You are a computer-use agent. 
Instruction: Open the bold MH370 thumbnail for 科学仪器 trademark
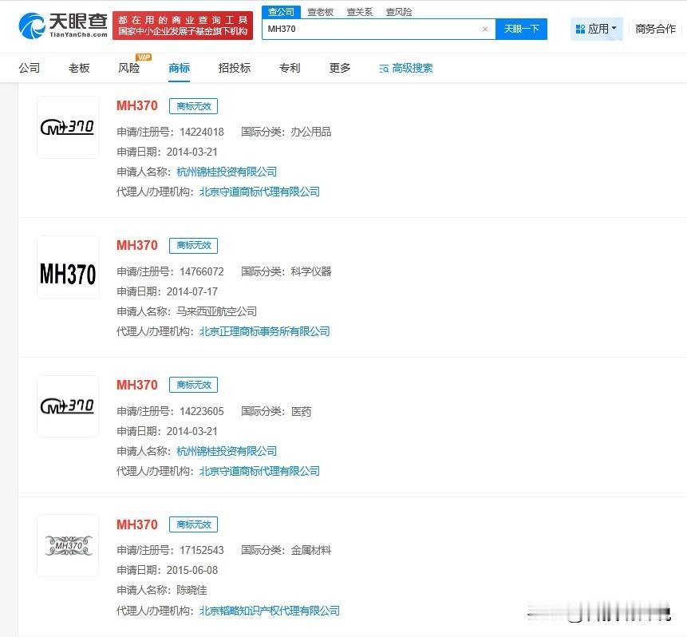68,267
